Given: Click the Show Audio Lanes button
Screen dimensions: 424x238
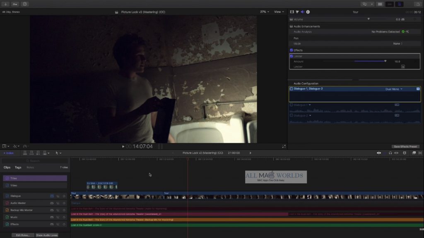Looking at the screenshot, I should pos(47,235).
